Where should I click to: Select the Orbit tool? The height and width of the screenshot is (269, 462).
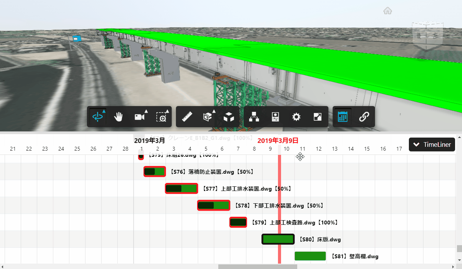pyautogui.click(x=98, y=117)
